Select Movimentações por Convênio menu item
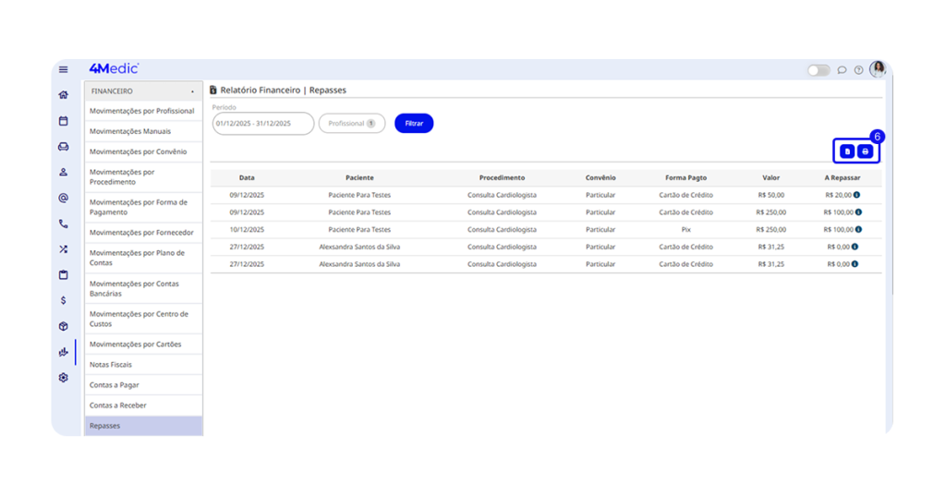946x496 pixels. click(138, 151)
